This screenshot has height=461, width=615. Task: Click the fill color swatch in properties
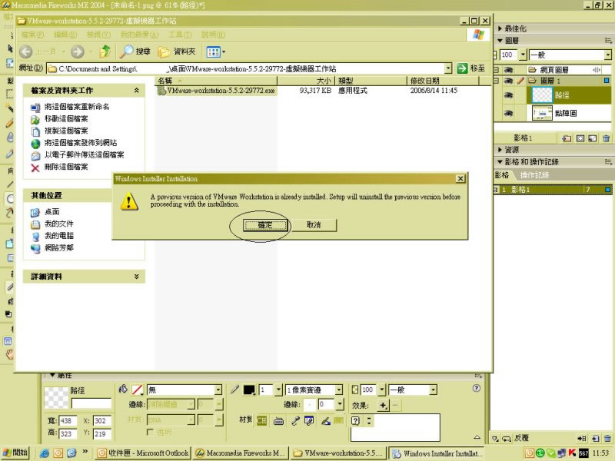[137, 390]
